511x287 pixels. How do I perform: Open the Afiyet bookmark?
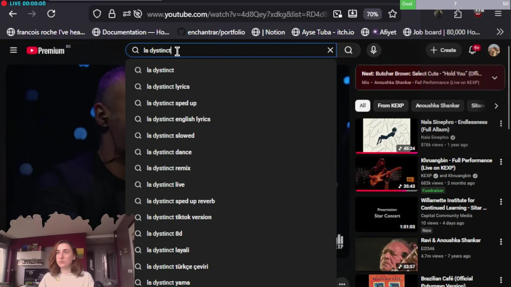click(x=378, y=32)
